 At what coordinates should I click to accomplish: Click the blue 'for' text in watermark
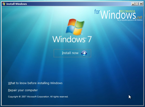97,12
